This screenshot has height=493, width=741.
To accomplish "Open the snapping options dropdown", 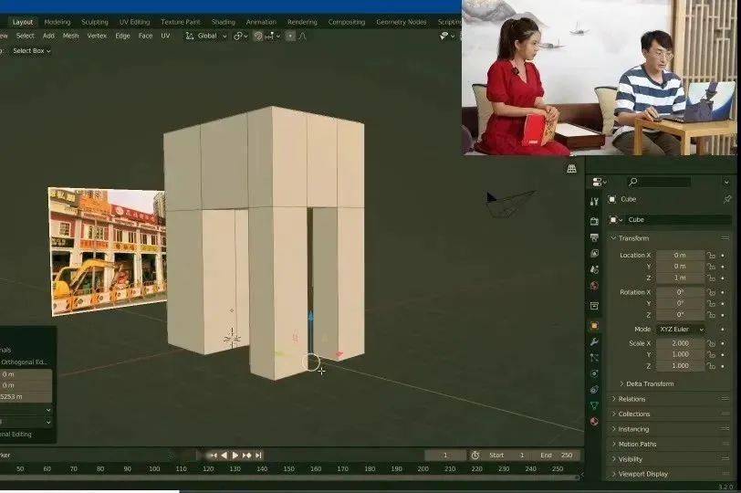I will point(273,36).
